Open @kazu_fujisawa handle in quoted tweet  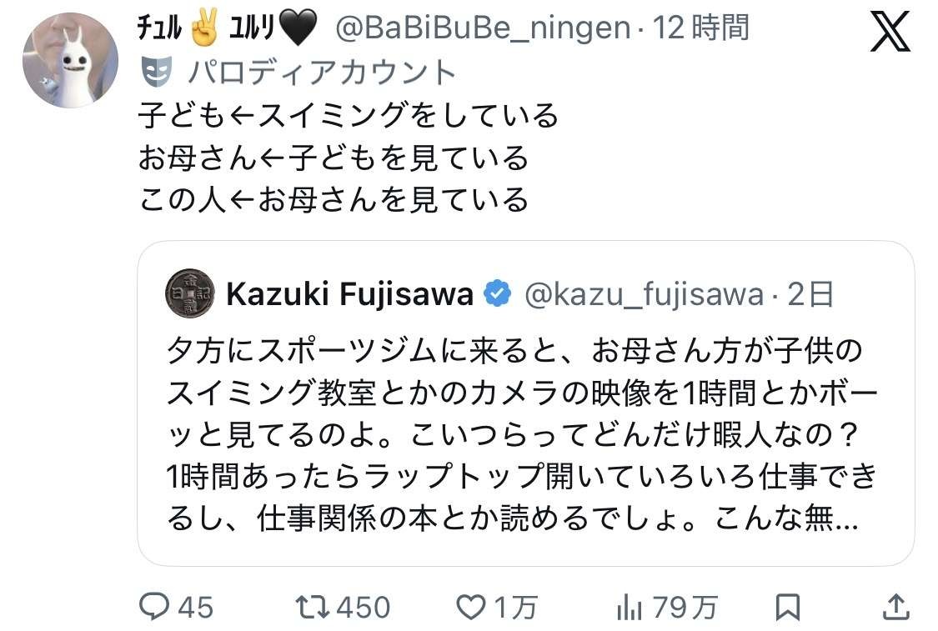[x=643, y=293]
